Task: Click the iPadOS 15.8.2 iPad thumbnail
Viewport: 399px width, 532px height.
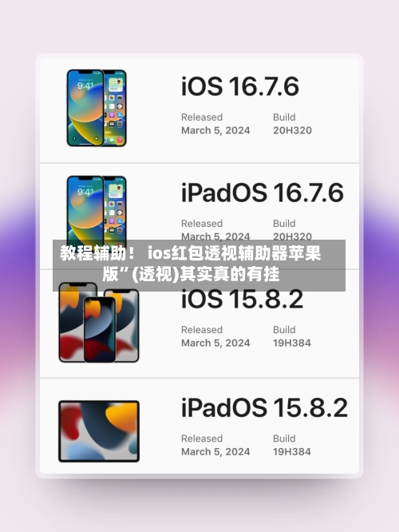Action: click(99, 431)
